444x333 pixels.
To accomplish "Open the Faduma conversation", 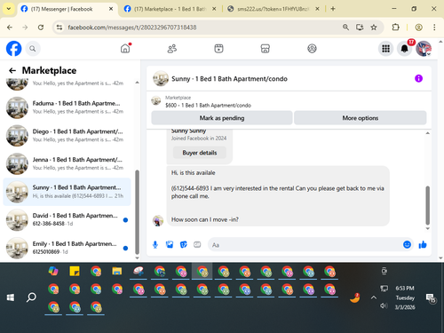I will coord(67,107).
